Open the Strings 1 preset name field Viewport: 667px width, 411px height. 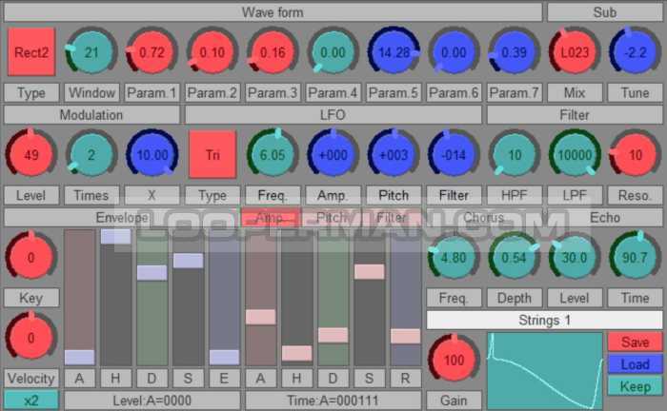pos(541,321)
